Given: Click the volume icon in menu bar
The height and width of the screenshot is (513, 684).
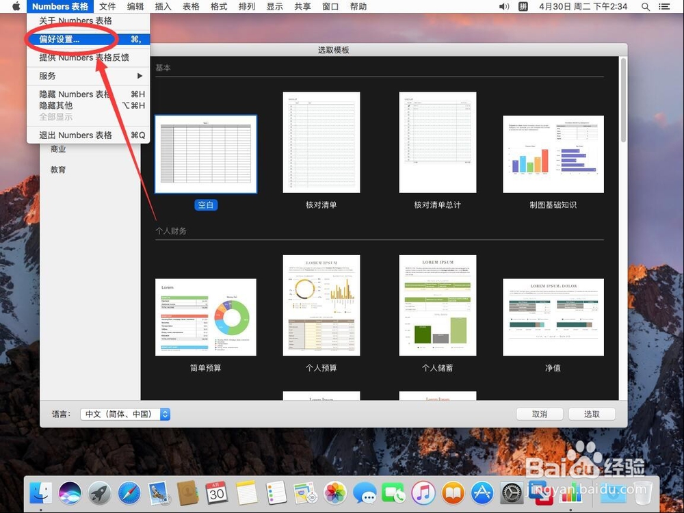Looking at the screenshot, I should (504, 7).
